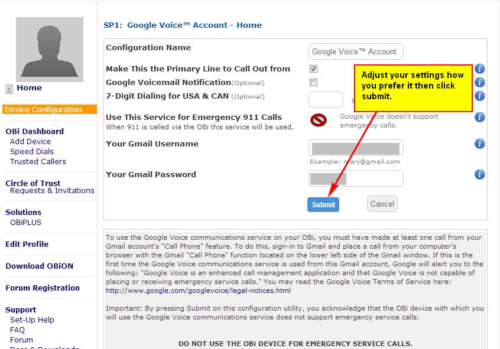Click the Configuration Name input field
The width and height of the screenshot is (500, 349).
[x=356, y=51]
